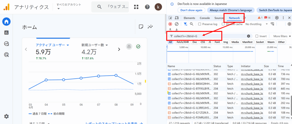
Task: Show previous metric with left chevron
Action: (26, 49)
